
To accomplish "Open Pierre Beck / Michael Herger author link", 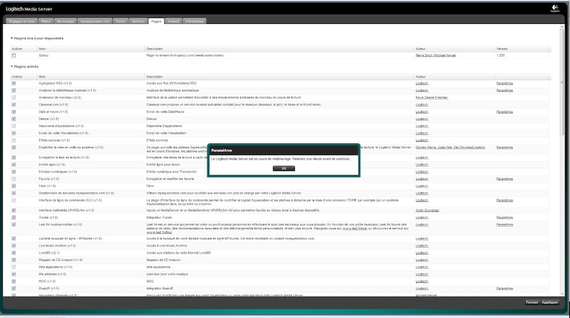I will (435, 56).
